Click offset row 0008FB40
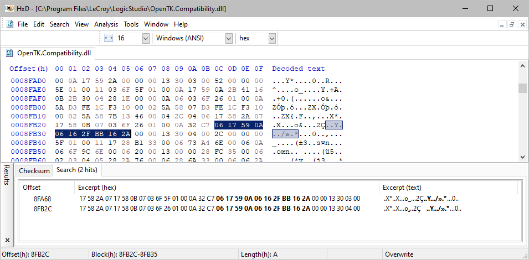This screenshot has width=529, height=260. (x=28, y=143)
